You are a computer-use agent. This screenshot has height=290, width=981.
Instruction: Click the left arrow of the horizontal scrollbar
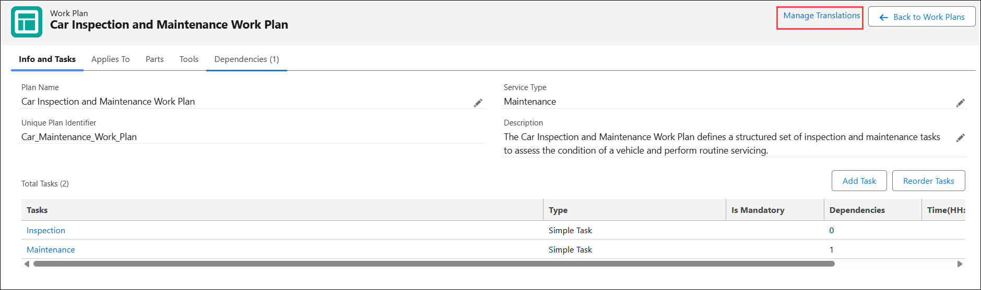(x=27, y=264)
